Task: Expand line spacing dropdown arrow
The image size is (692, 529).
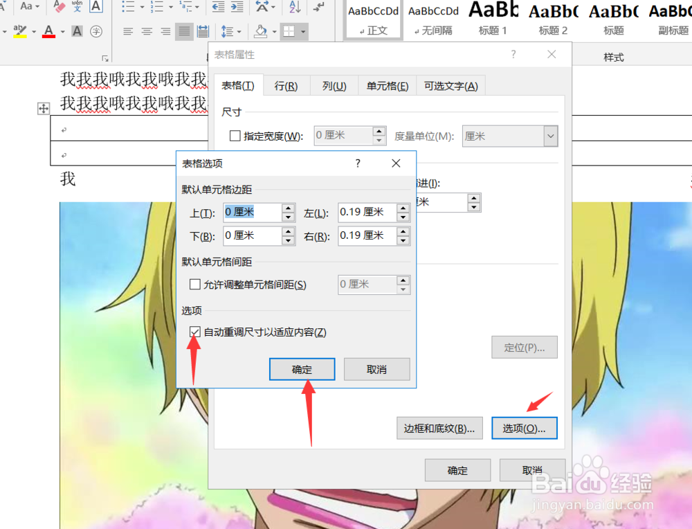Action: pyautogui.click(x=239, y=31)
